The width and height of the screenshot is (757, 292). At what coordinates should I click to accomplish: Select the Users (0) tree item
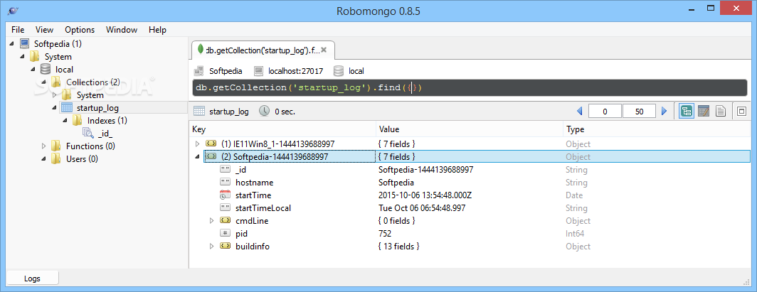tap(82, 159)
